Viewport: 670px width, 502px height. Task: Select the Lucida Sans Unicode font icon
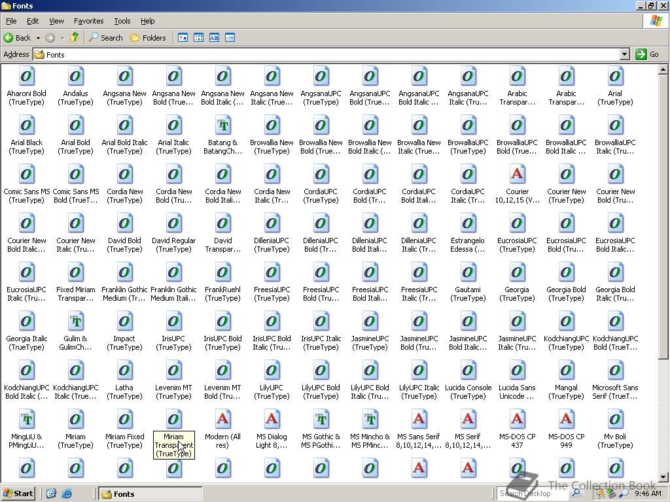tap(517, 371)
